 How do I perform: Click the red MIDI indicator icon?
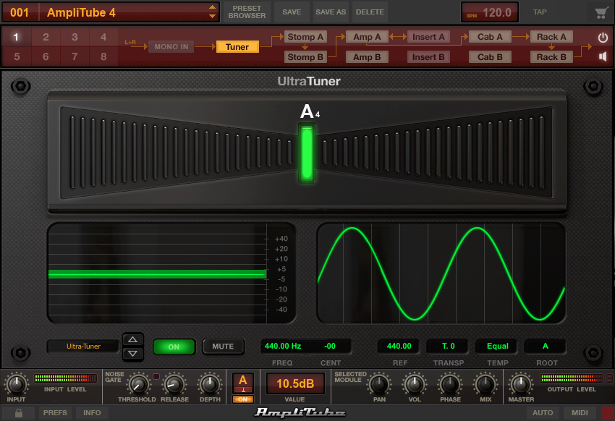coord(608,412)
